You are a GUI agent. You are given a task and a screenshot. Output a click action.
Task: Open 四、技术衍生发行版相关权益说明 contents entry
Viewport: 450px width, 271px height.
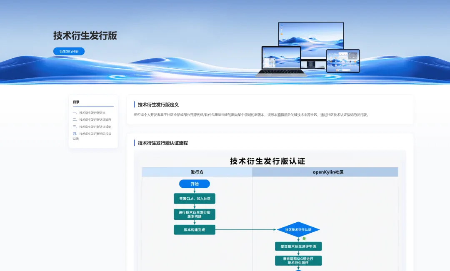(92, 136)
